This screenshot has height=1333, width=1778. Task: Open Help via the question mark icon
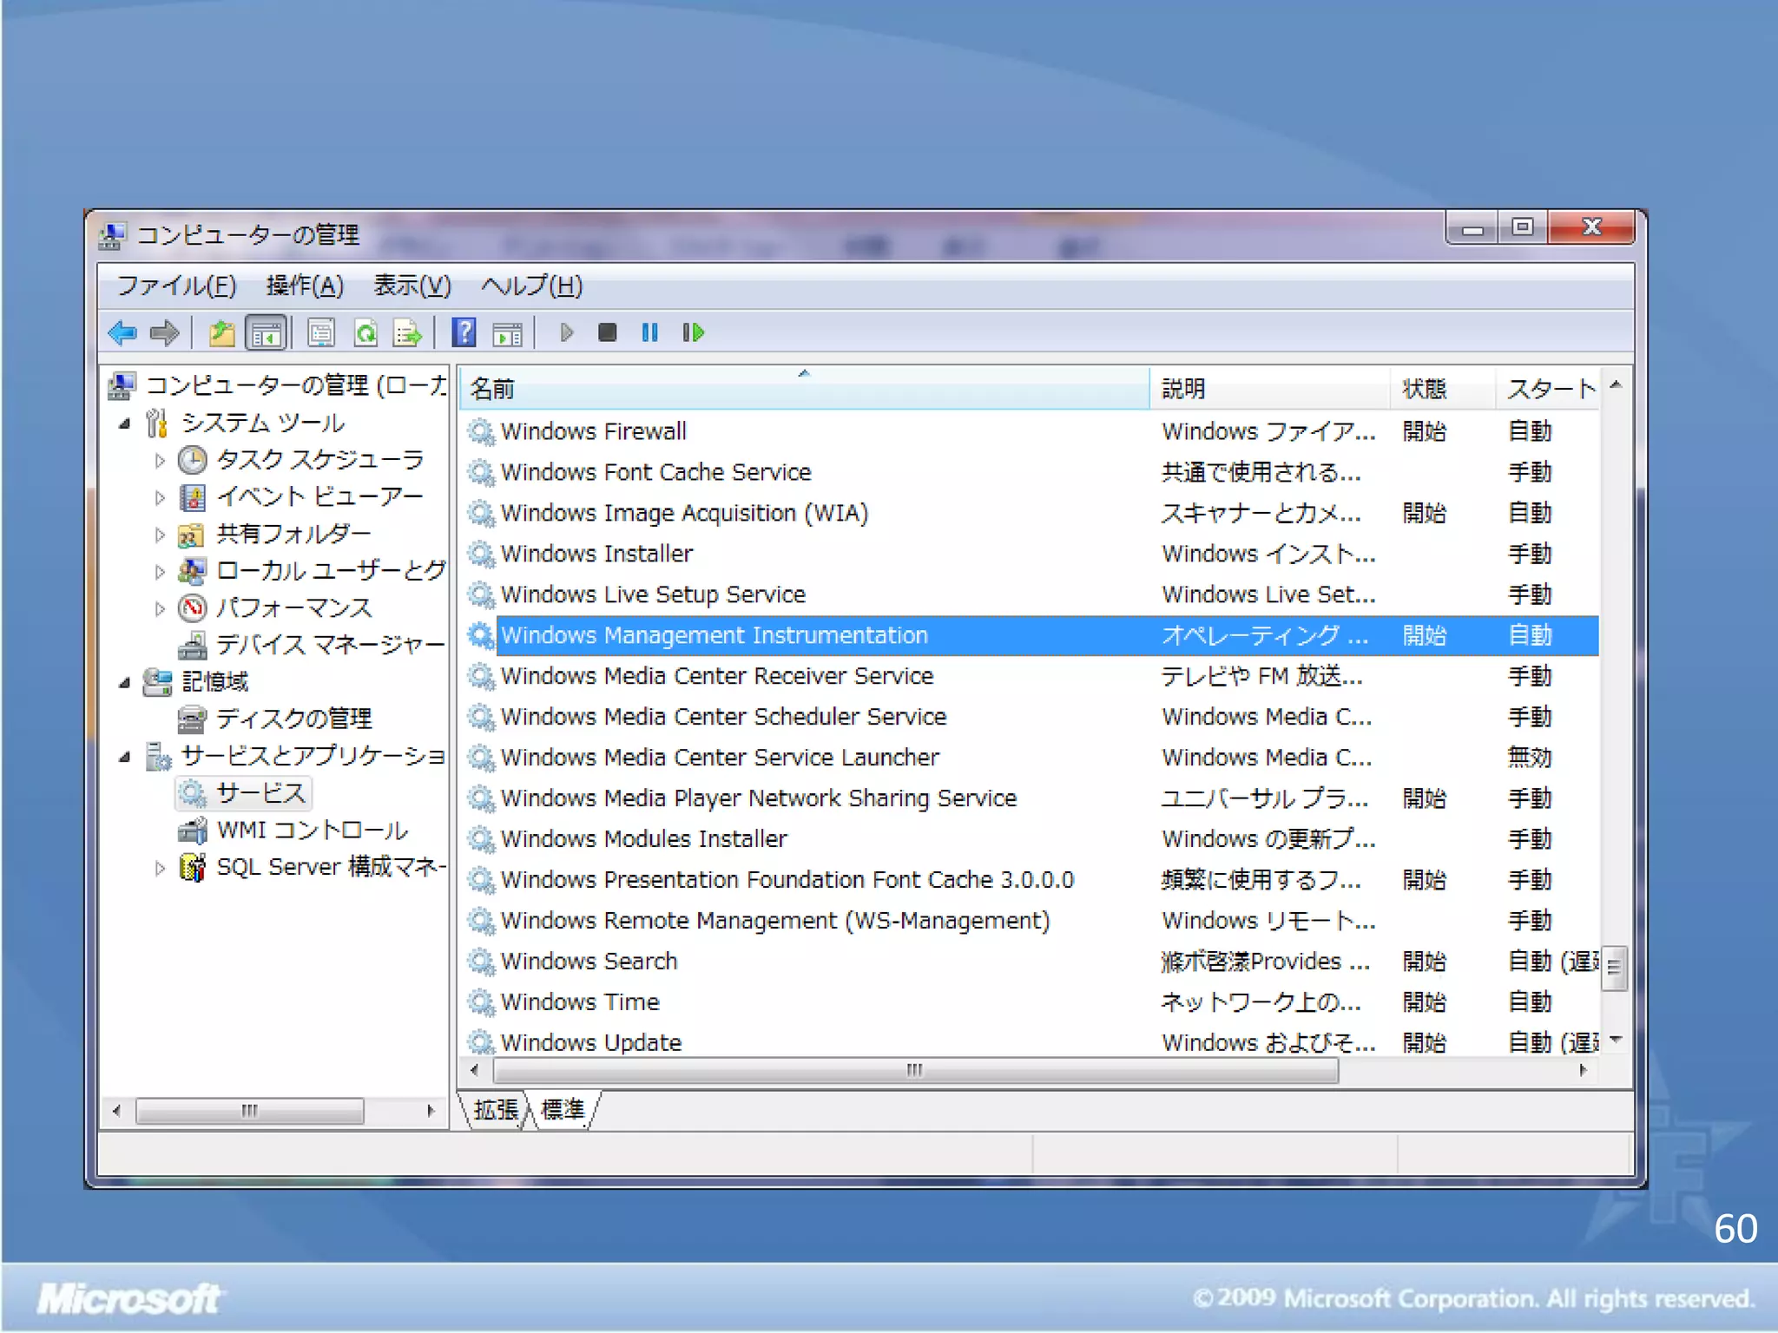(x=464, y=332)
